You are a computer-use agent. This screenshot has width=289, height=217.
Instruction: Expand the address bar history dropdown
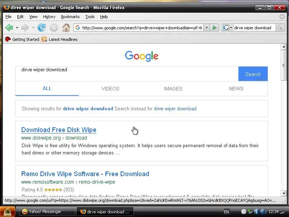click(x=207, y=28)
